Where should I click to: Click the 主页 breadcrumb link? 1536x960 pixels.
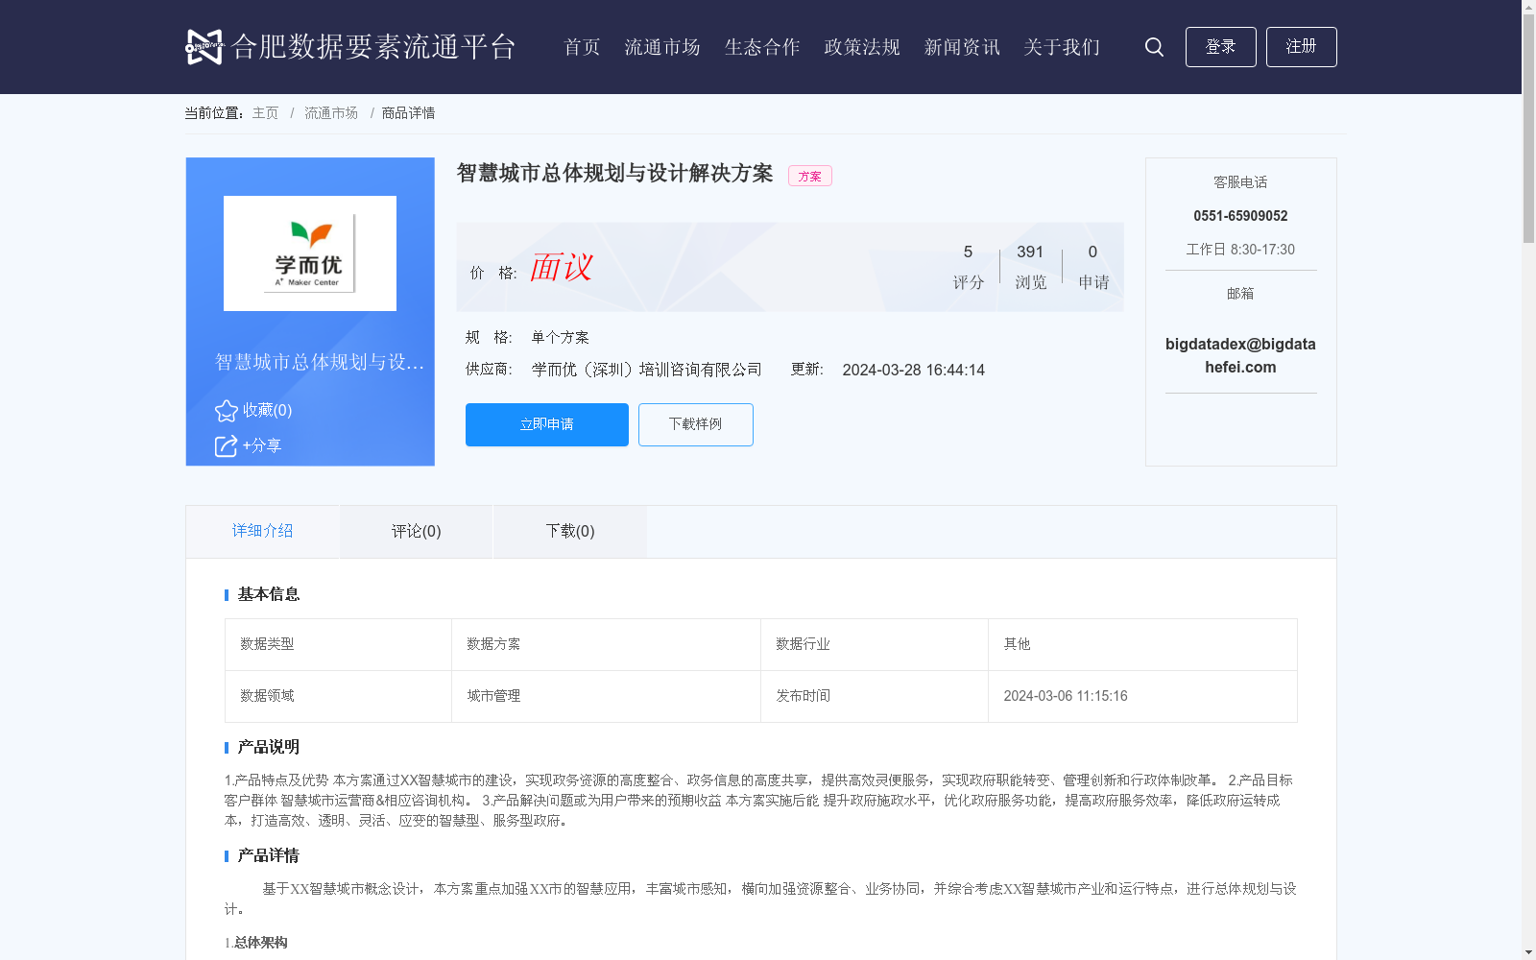coord(264,112)
